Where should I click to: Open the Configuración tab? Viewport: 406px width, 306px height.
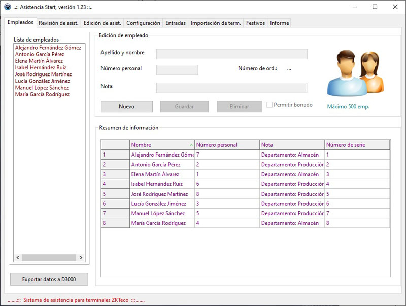pyautogui.click(x=143, y=23)
